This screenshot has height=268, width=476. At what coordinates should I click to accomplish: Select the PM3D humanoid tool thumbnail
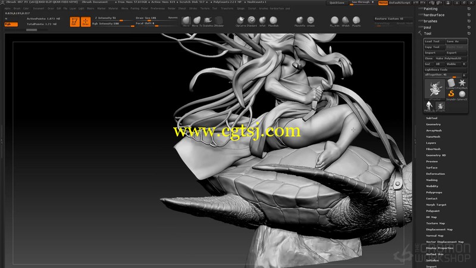tap(429, 107)
